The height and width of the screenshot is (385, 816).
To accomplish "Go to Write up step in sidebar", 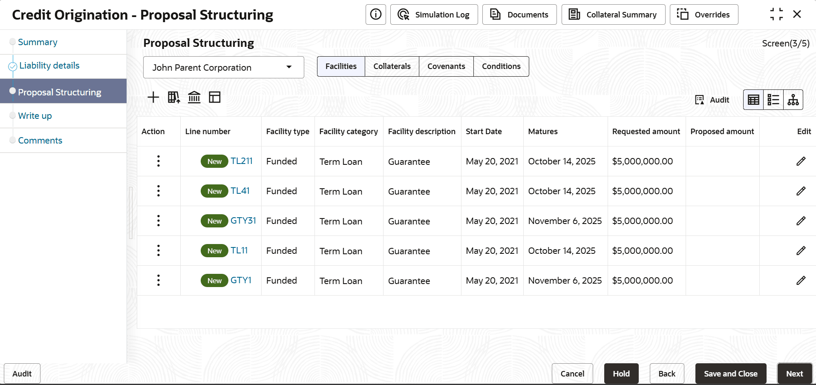I will pos(35,116).
